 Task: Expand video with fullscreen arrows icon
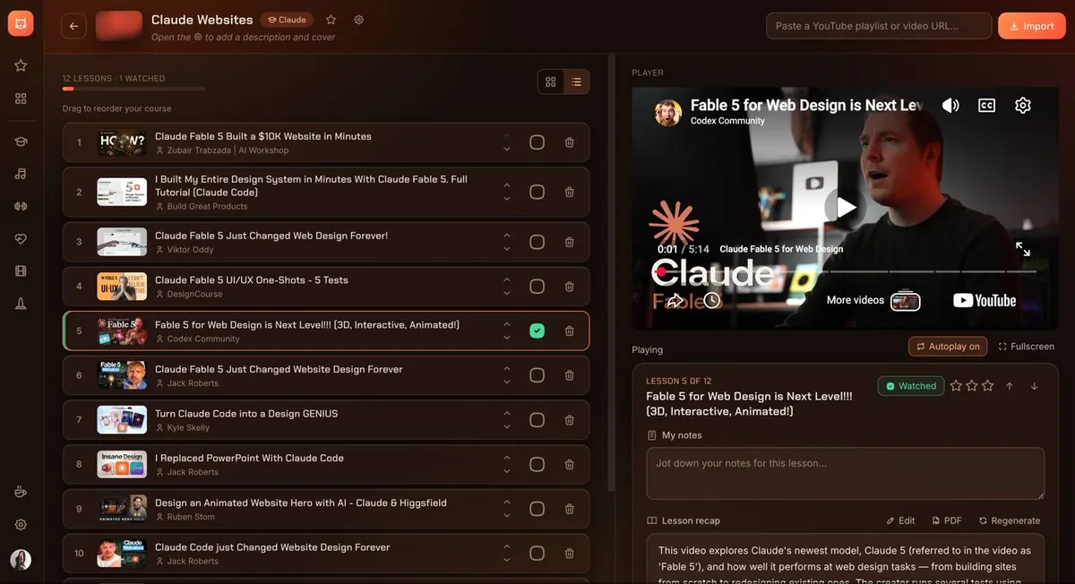tap(1023, 249)
